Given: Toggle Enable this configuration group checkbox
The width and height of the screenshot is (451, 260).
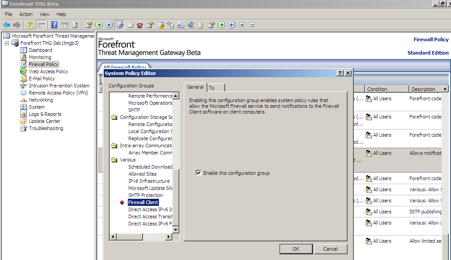Looking at the screenshot, I should [x=198, y=173].
